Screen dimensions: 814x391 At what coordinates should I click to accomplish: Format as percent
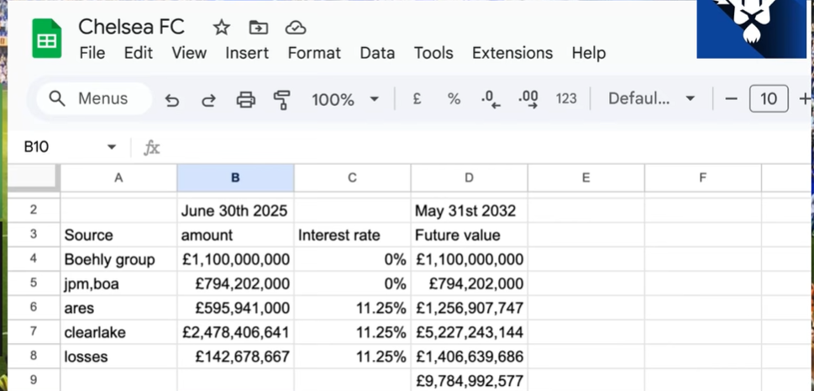pos(454,98)
